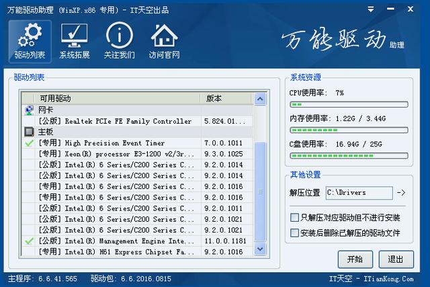Open the 关注我们 info tab

pos(120,42)
